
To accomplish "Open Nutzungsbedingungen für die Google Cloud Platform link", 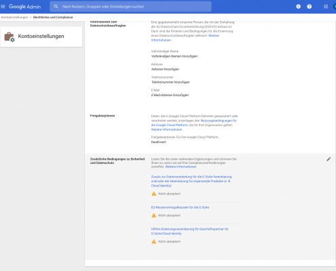I will (194, 123).
